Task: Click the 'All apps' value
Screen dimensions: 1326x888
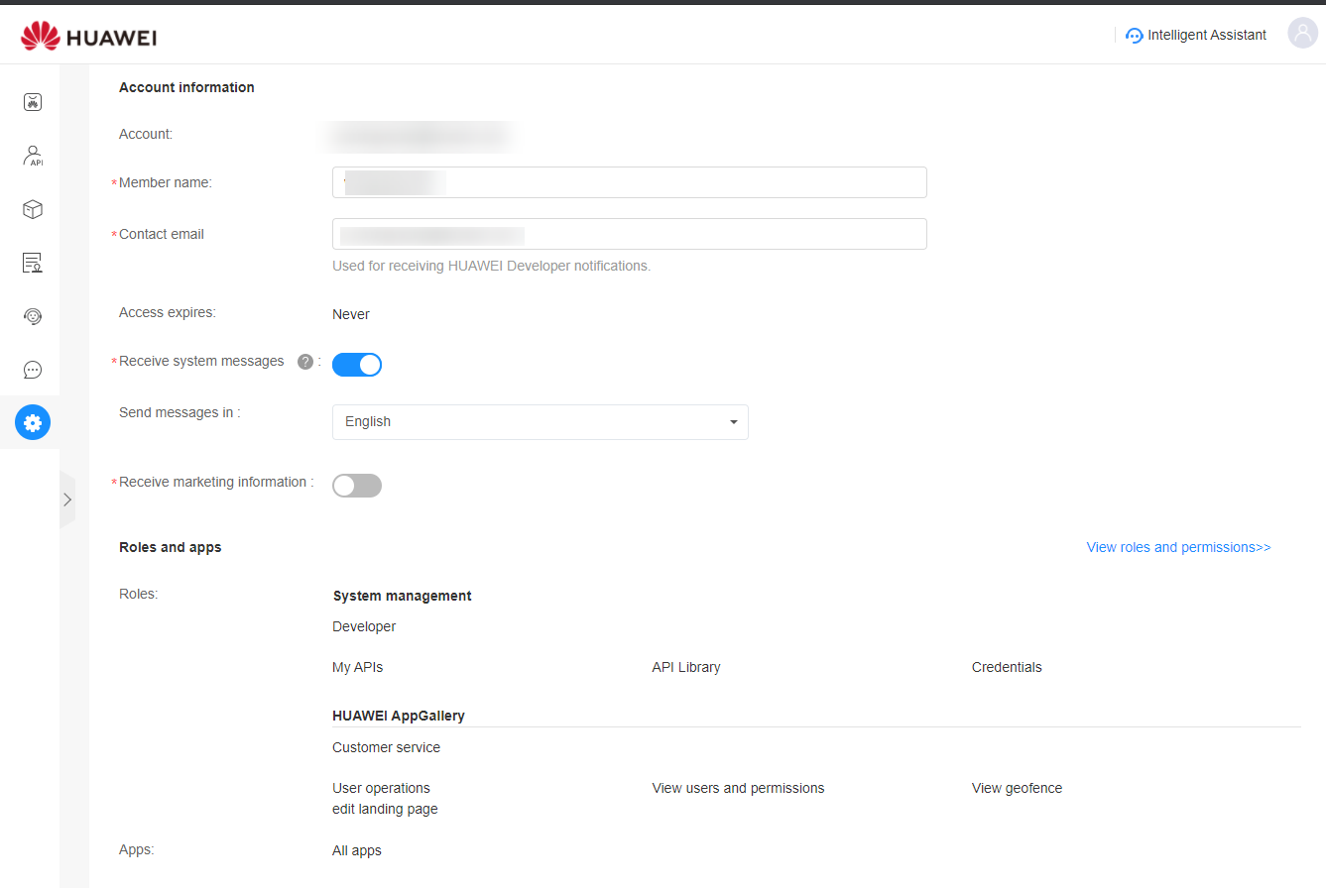Action: pyautogui.click(x=357, y=850)
